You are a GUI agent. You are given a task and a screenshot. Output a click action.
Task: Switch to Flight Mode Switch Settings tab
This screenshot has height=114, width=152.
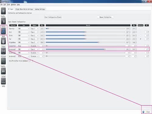(x=24, y=9)
